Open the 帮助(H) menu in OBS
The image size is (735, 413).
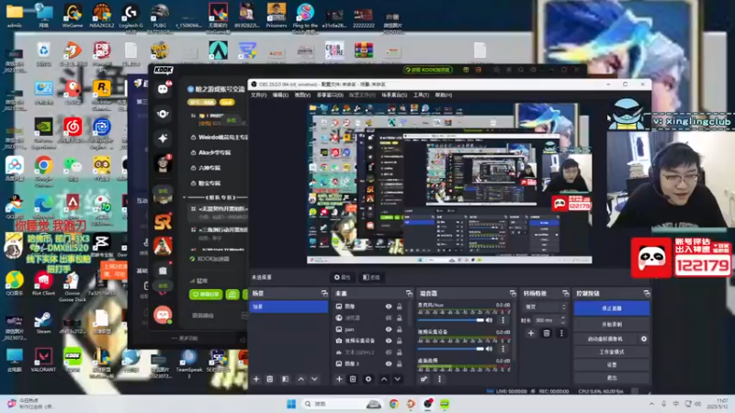444,95
